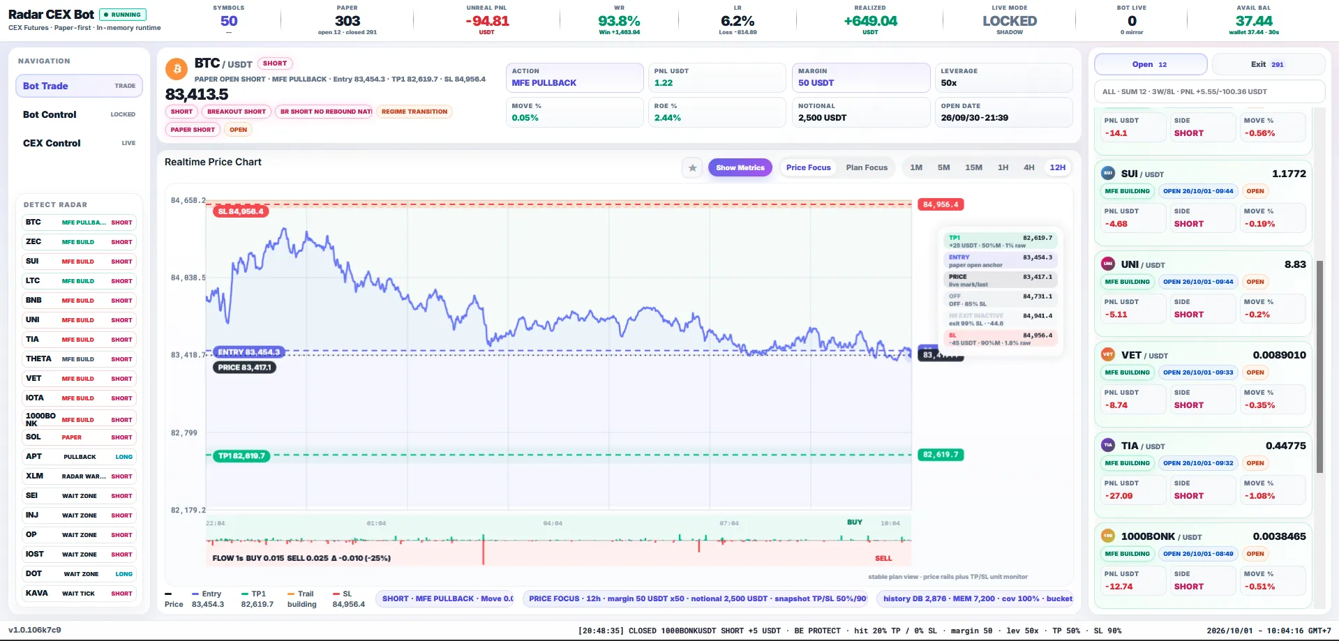This screenshot has width=1339, height=641.
Task: Click the orange Bitcoin logo icon
Action: [177, 69]
